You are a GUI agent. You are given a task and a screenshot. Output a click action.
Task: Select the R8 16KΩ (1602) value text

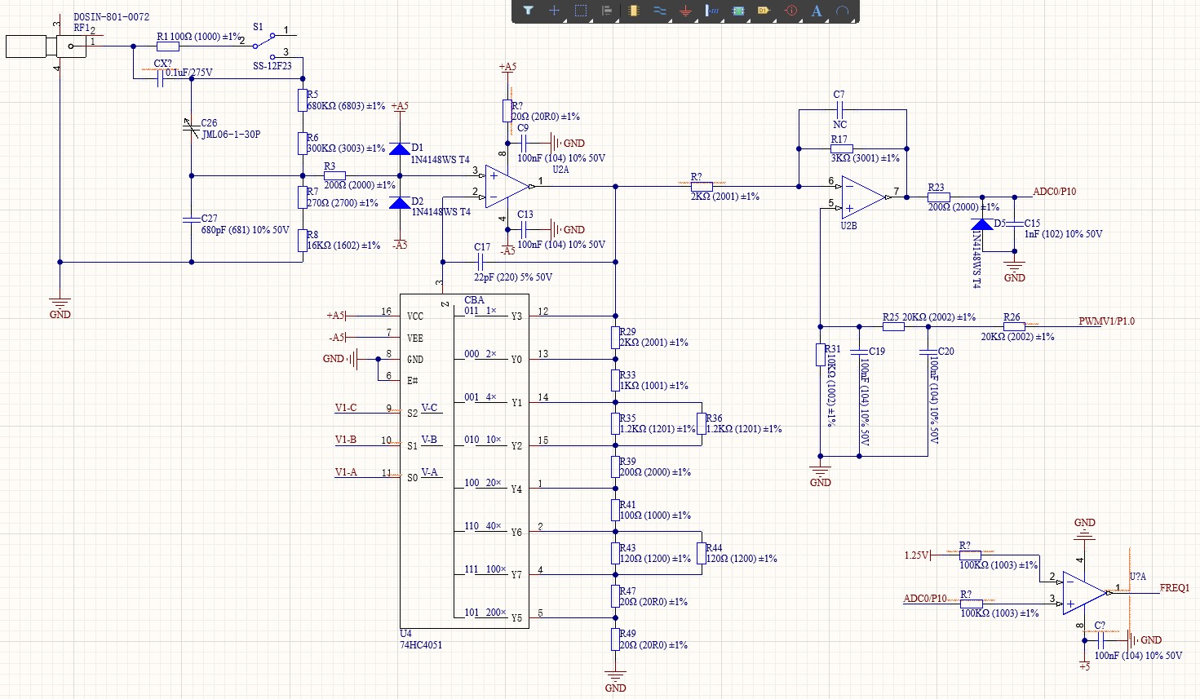tap(343, 246)
